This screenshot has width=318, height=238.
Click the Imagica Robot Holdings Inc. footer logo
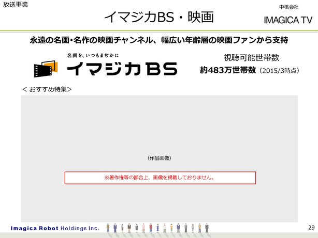coord(55,228)
